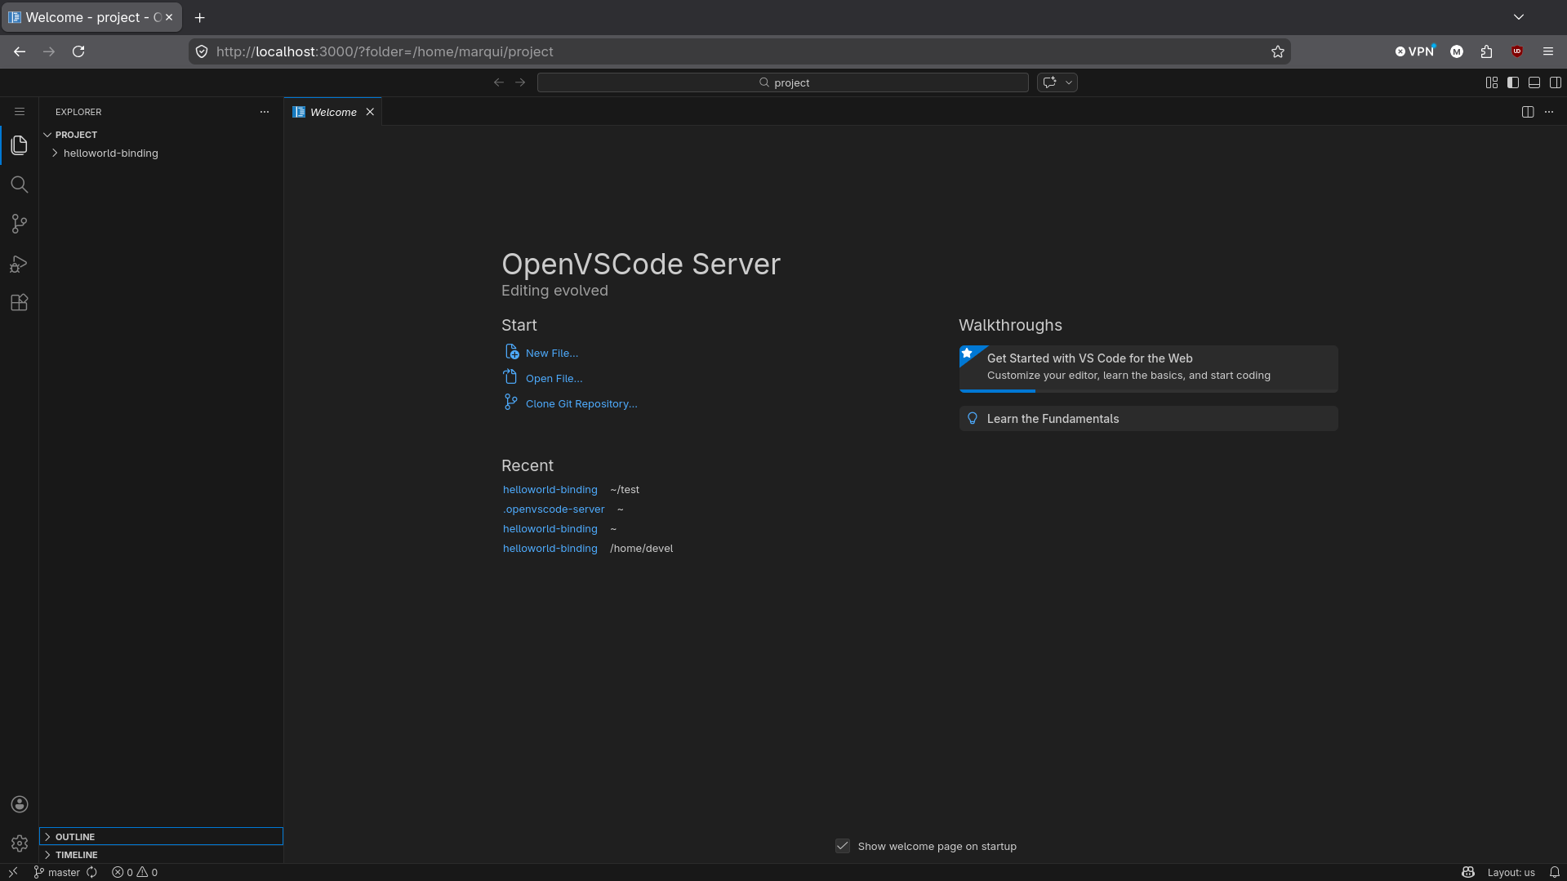
Task: Bookmark this page with star icon
Action: (x=1278, y=51)
